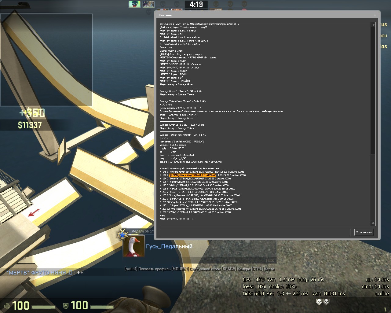The width and height of the screenshot is (391, 313).
Task: Click the $11337 money display
Action: pyautogui.click(x=30, y=125)
